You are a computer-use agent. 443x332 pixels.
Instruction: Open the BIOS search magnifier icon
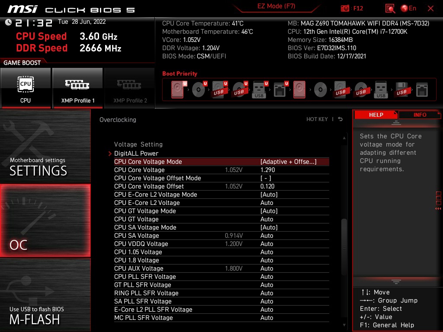click(x=390, y=9)
